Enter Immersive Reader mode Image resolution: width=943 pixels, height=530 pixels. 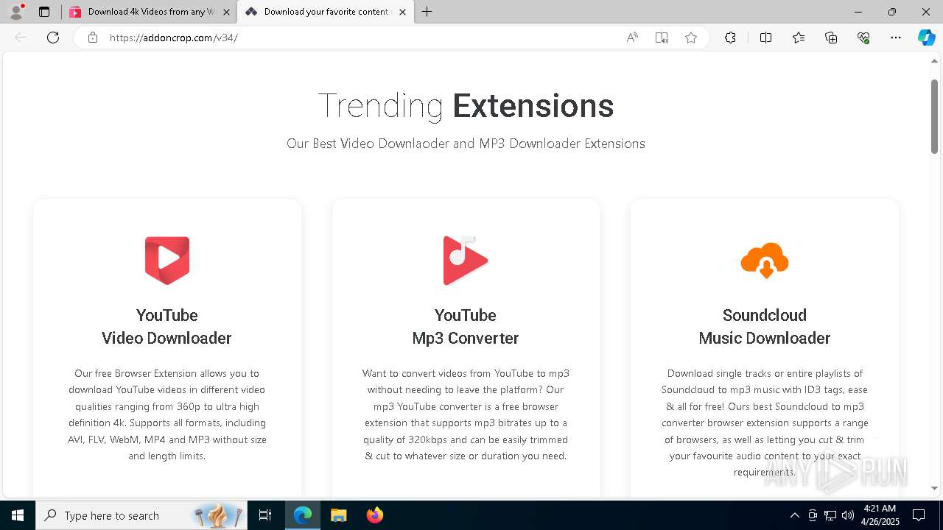(662, 38)
